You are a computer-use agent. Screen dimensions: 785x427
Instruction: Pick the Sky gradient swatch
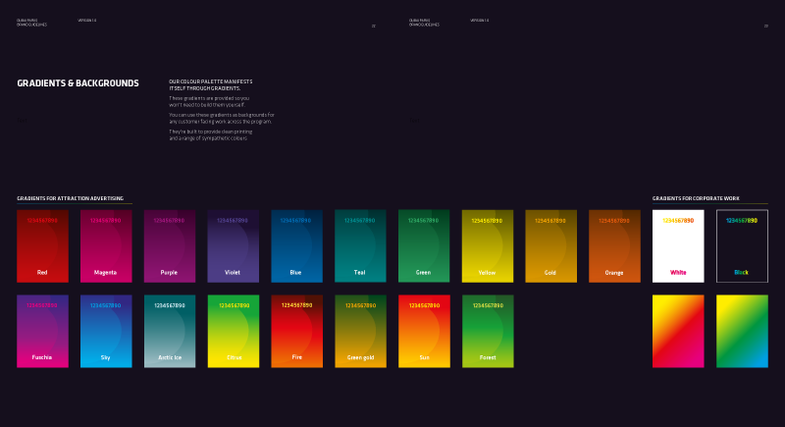click(106, 332)
